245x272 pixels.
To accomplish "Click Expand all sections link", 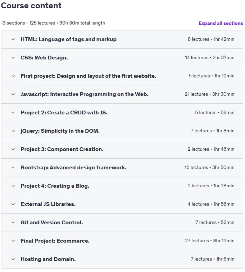I will 221,23.
